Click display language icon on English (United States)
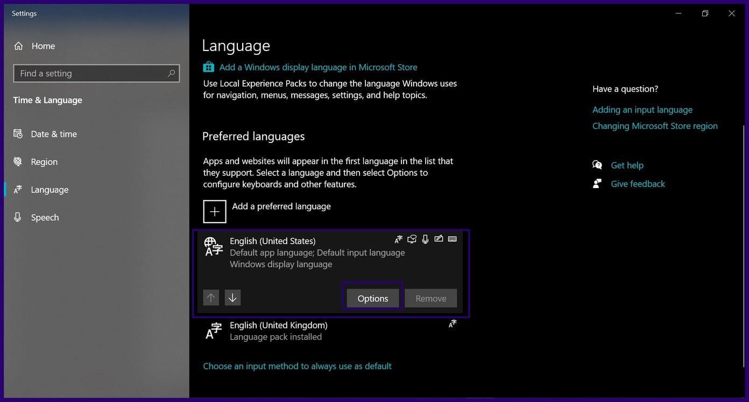The image size is (749, 402). [398, 239]
